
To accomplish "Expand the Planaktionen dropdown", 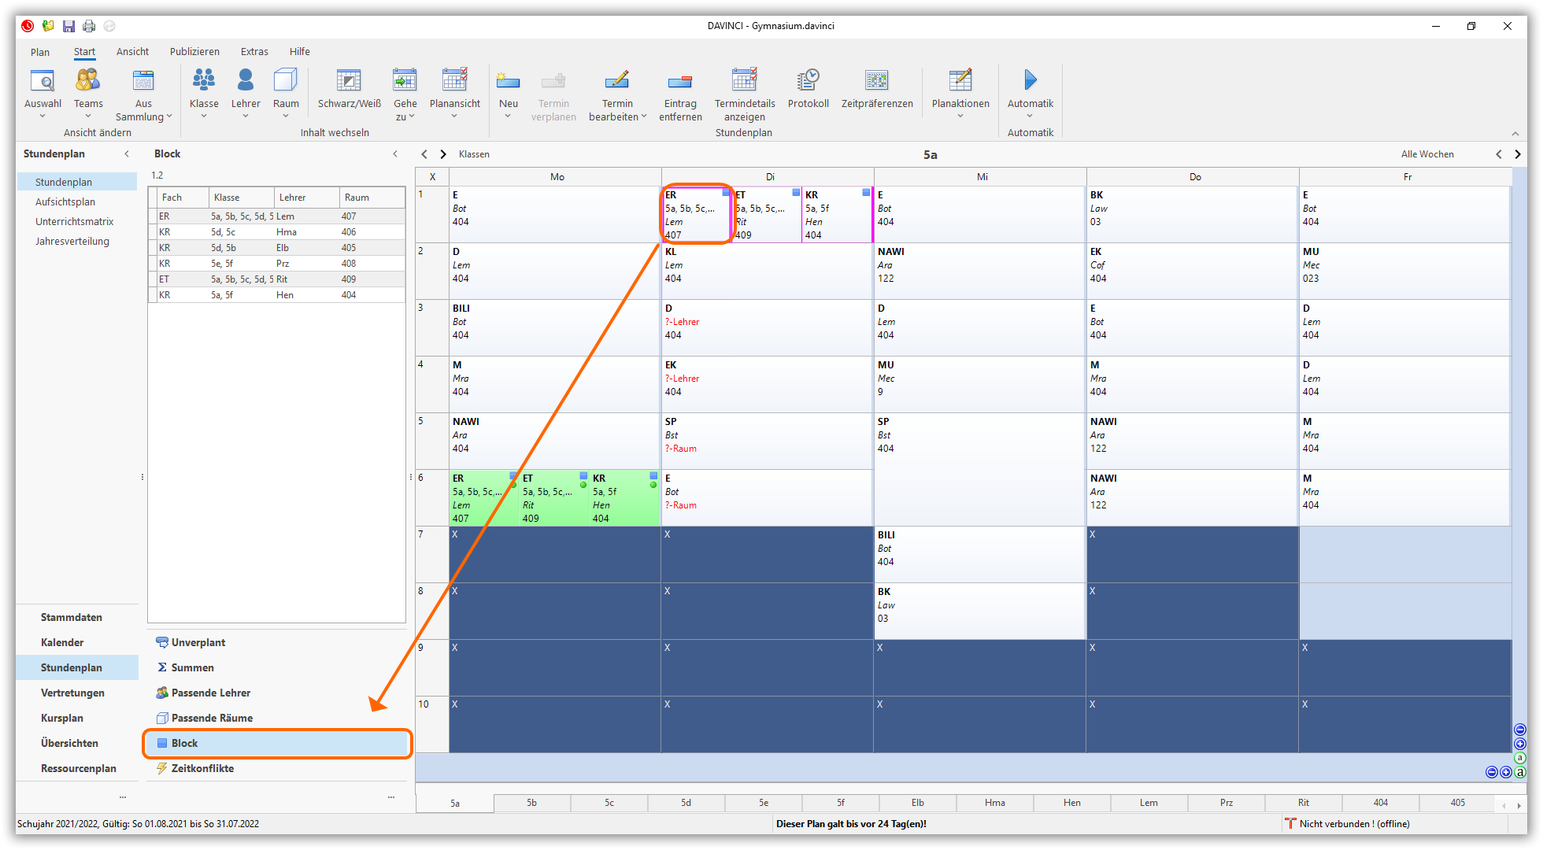I will coord(960,116).
